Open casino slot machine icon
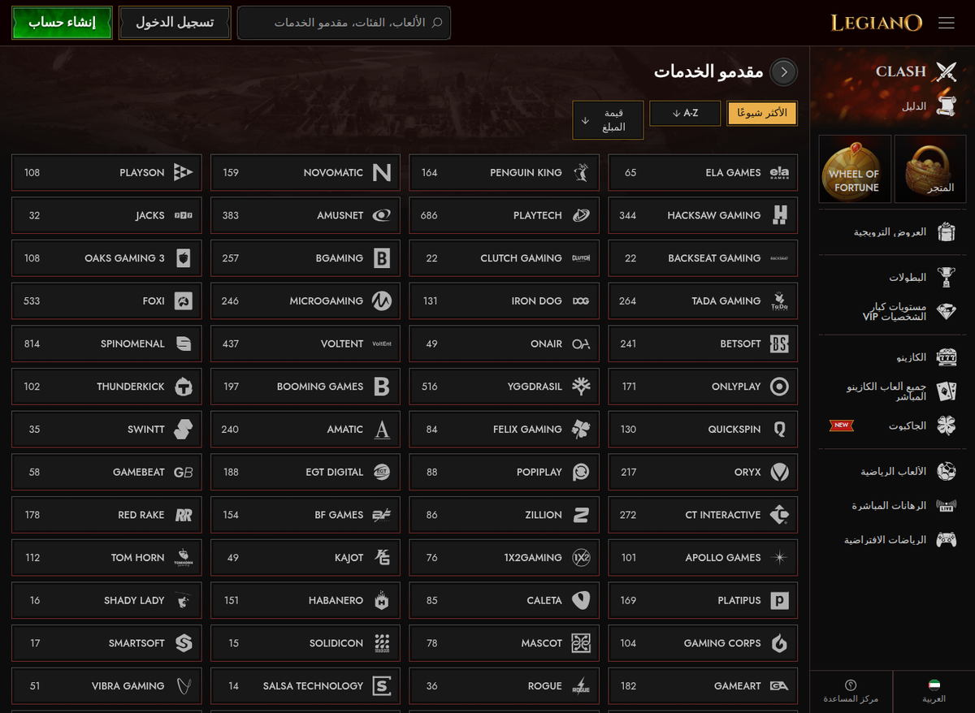This screenshot has height=713, width=975. pos(947,357)
